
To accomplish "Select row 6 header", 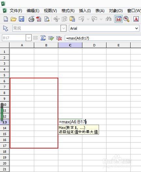I will [x=5, y=81].
